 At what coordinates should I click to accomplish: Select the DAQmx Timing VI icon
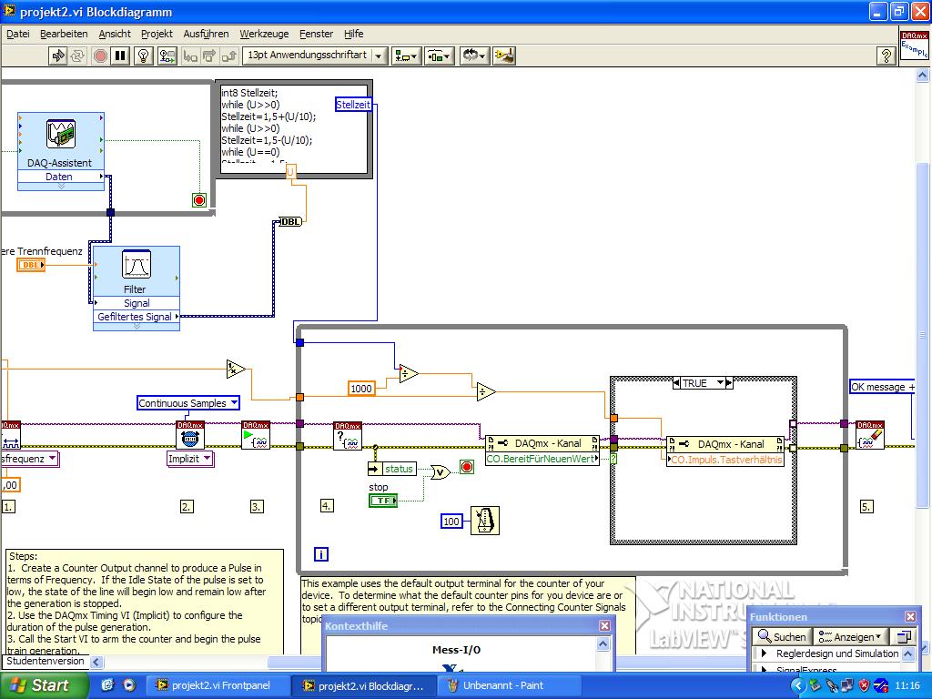tap(190, 435)
